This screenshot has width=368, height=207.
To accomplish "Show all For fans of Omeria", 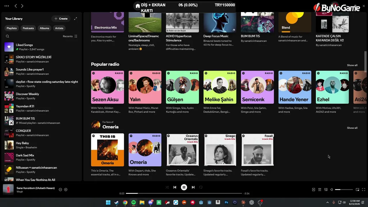I will point(352,128).
